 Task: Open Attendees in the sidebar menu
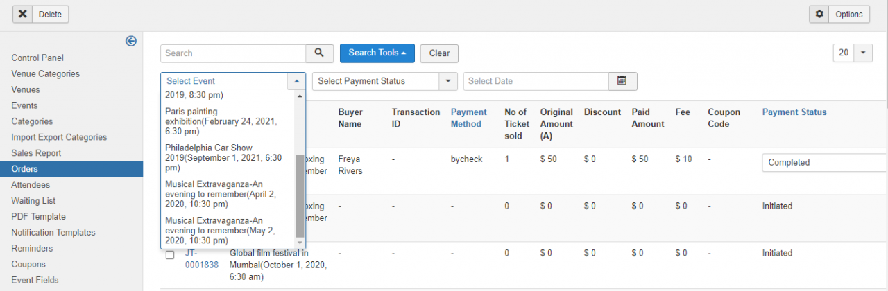32,185
